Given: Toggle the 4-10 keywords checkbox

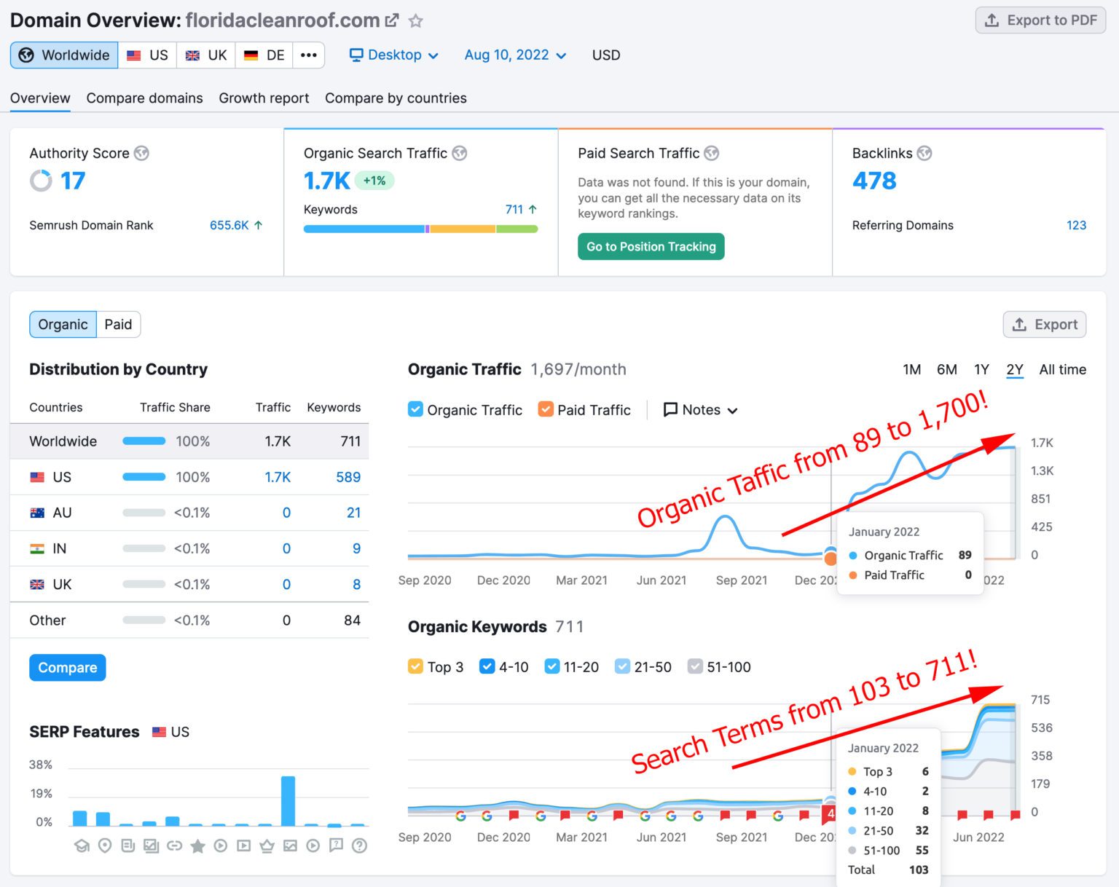Looking at the screenshot, I should pyautogui.click(x=487, y=666).
